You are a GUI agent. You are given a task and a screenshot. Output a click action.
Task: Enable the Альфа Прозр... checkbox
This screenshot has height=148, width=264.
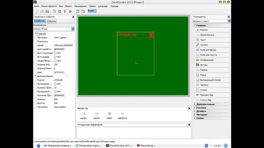click(55, 61)
